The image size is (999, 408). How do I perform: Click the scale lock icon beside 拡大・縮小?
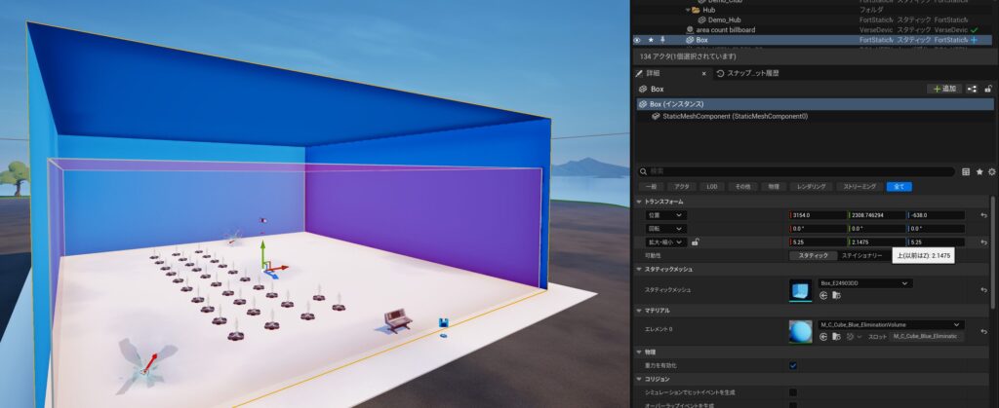696,241
